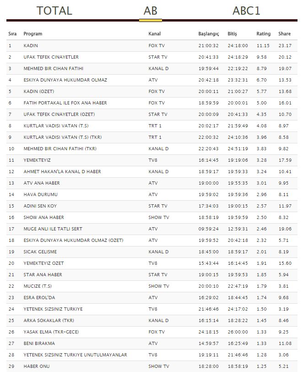303x372 pixels.
Task: Select KADIN (OZET) program name
Action: (38, 91)
